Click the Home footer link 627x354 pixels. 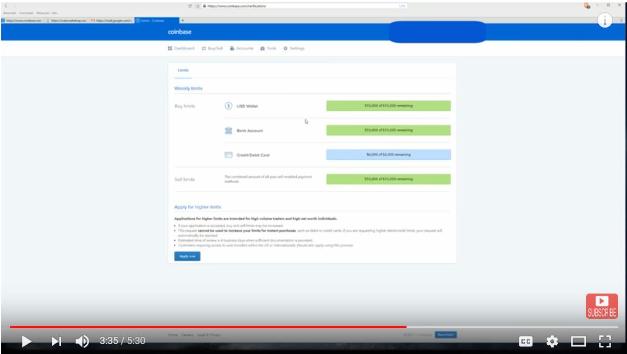(x=172, y=335)
